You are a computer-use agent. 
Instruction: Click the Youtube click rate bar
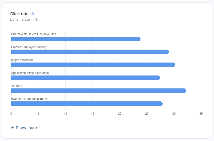click(x=99, y=91)
